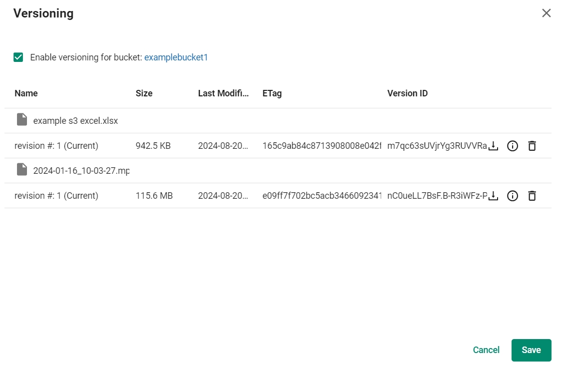Delete the 115.6 MB video revision
569x378 pixels.
[x=532, y=196]
